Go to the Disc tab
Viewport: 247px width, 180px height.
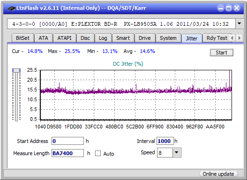point(85,38)
